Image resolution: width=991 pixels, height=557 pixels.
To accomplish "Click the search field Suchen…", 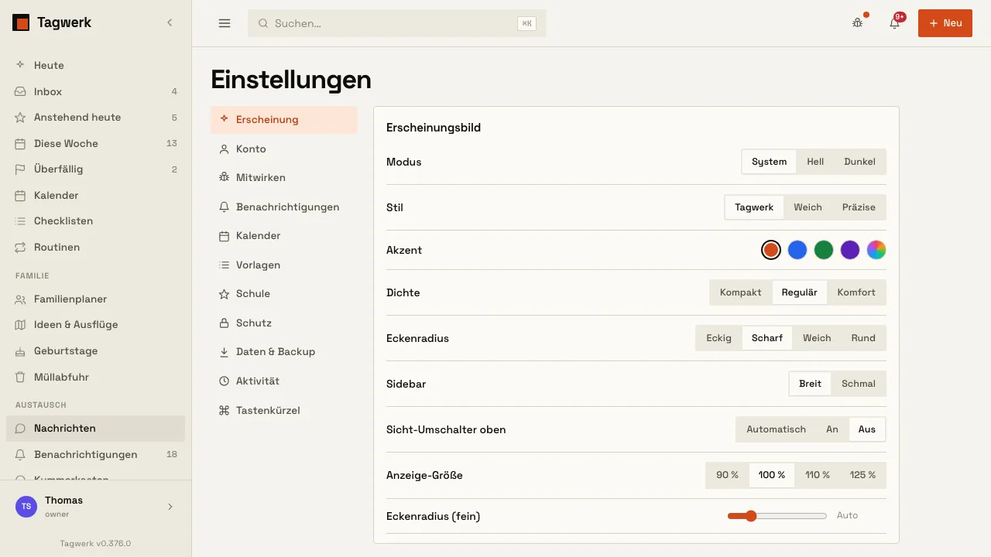I will 397,23.
